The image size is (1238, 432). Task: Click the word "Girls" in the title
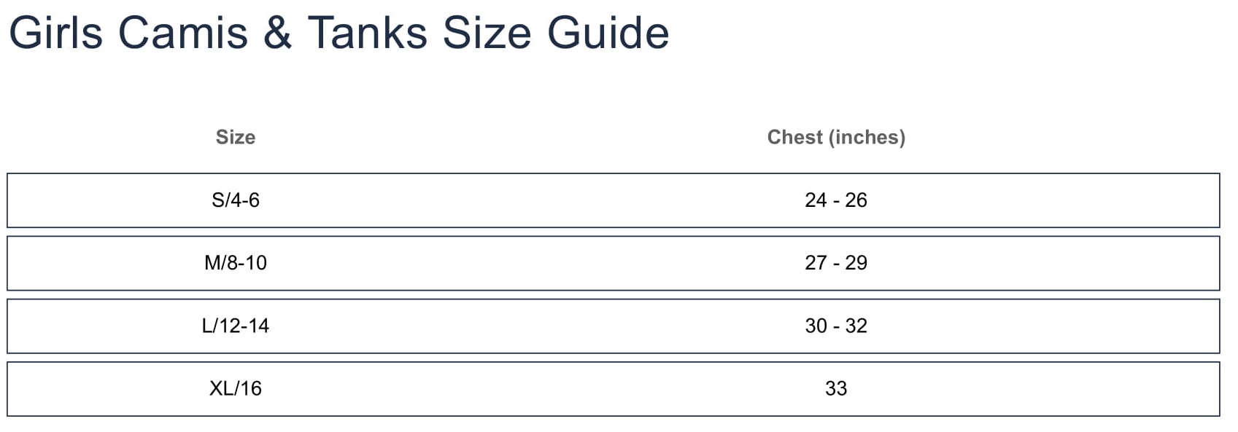[55, 34]
